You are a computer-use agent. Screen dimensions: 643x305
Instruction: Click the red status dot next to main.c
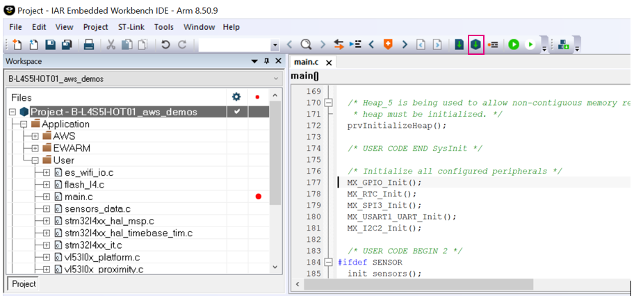[259, 197]
